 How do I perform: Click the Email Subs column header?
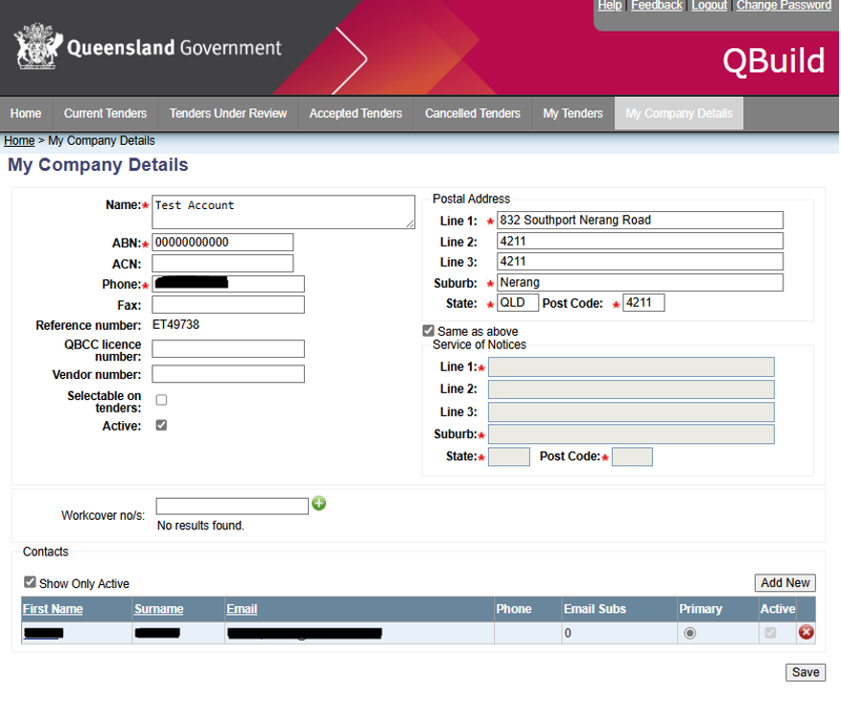595,609
